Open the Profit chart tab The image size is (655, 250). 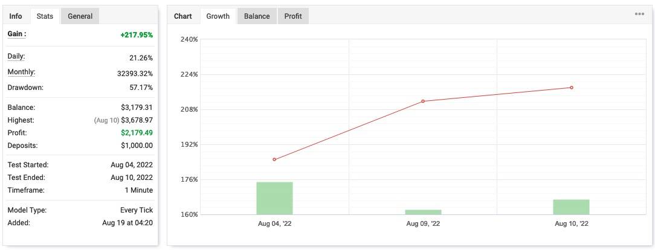(x=293, y=16)
